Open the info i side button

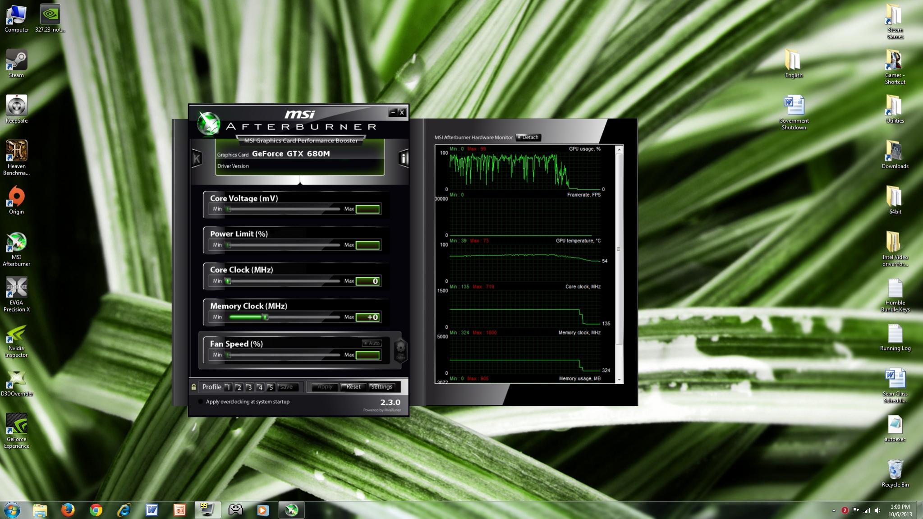[x=404, y=158]
